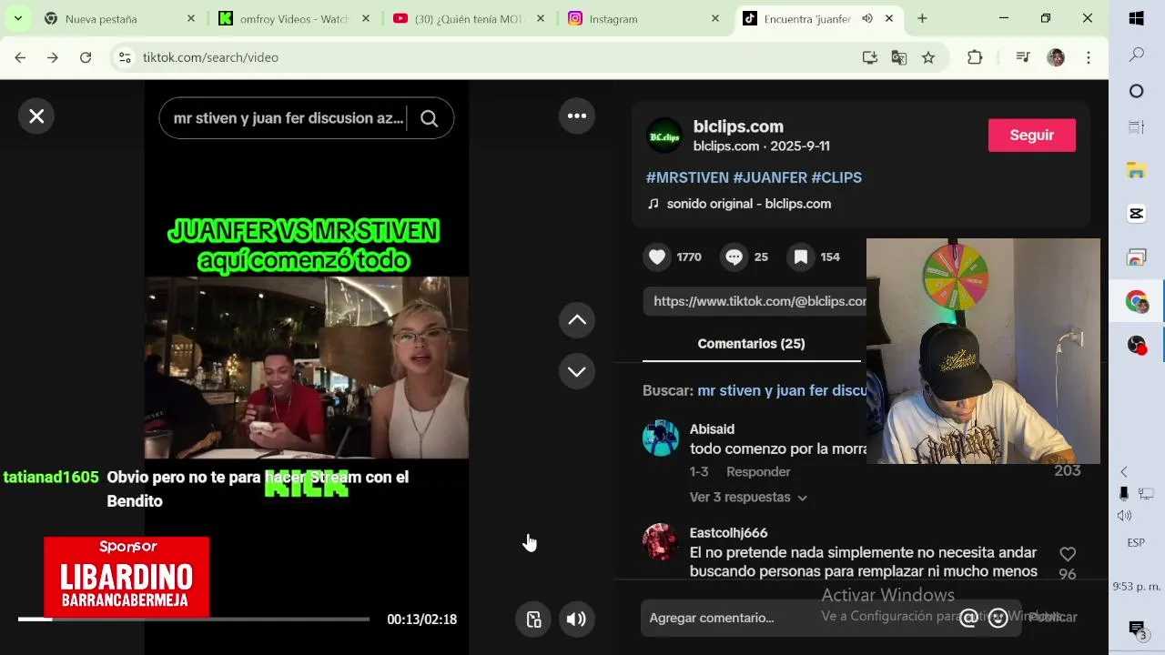Like the video with heart icon
The width and height of the screenshot is (1165, 655).
[x=657, y=257]
